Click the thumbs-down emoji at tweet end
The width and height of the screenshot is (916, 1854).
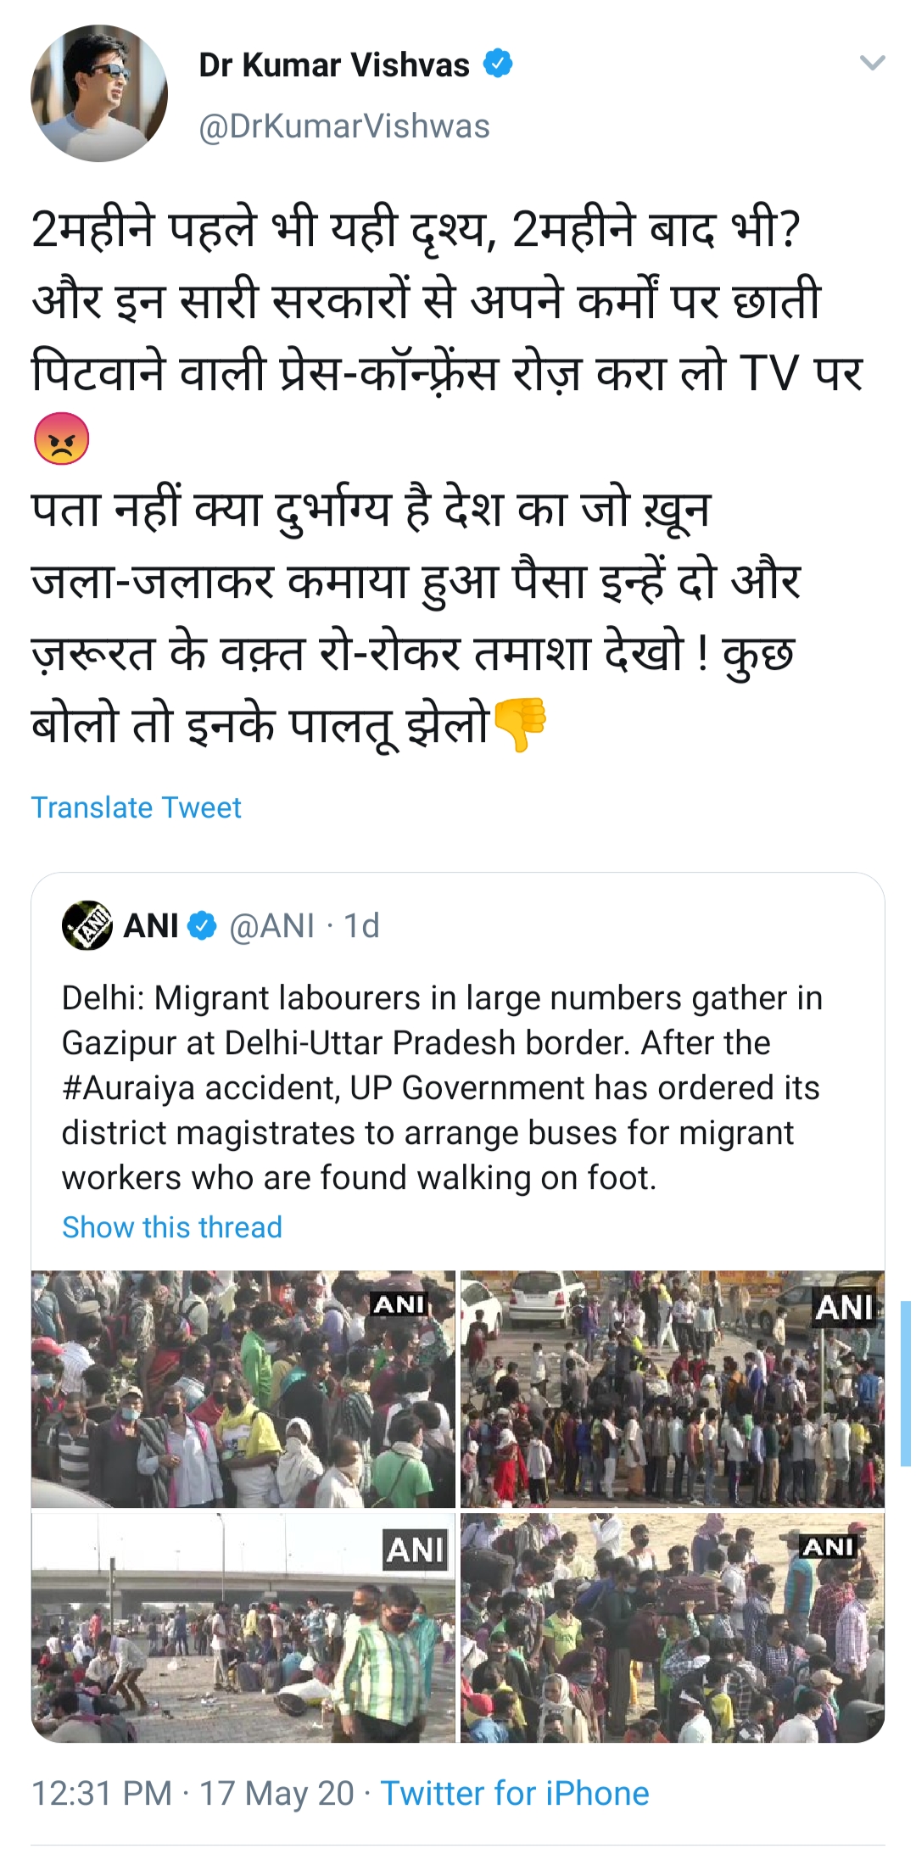tap(519, 723)
